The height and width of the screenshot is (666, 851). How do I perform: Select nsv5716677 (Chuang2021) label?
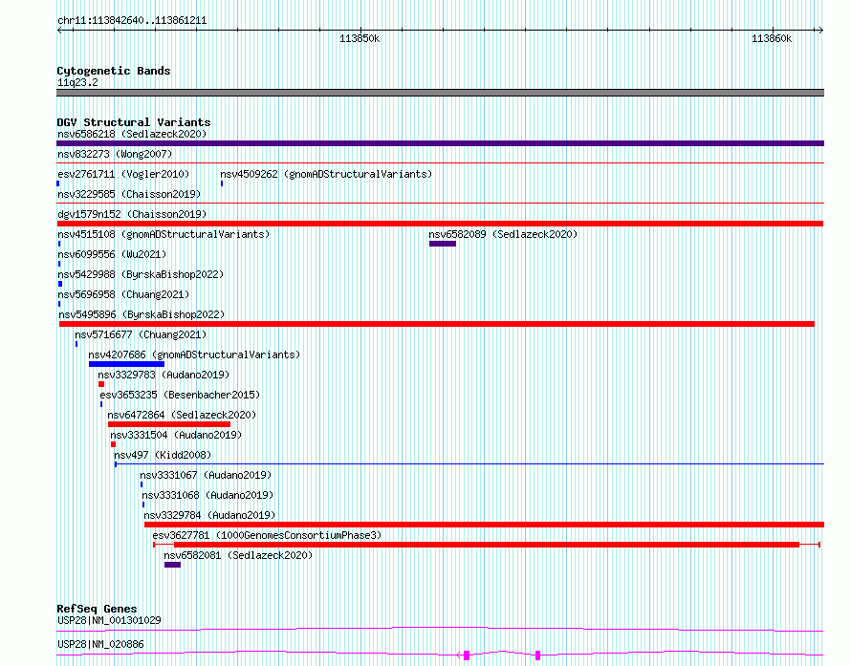click(141, 334)
